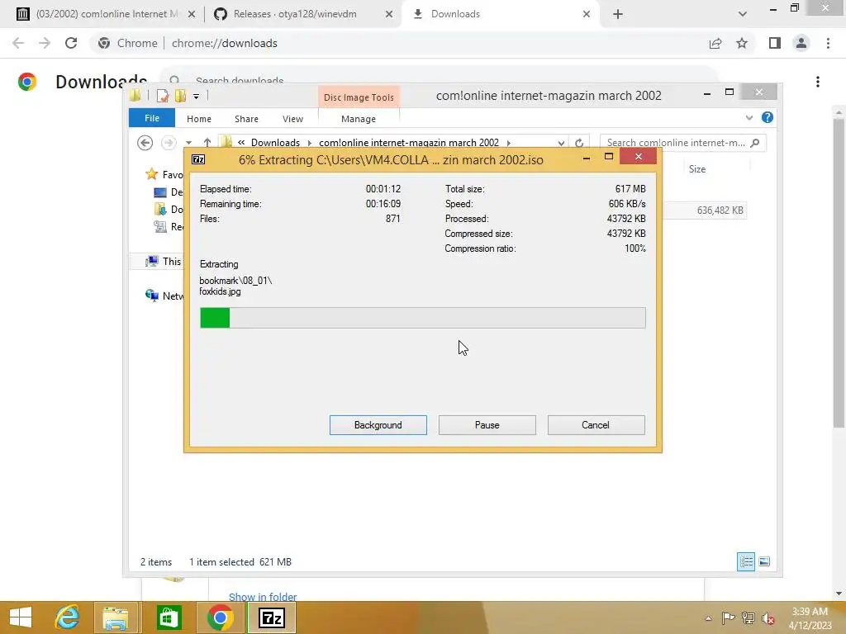Open Windows Store from taskbar

[x=169, y=617]
